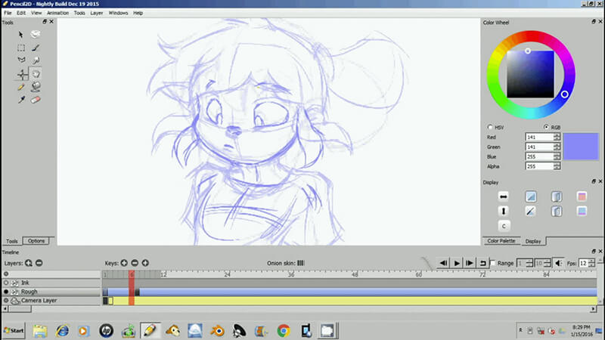Viewport: 605px width, 340px height.
Task: Select the Brush tool
Action: tap(36, 48)
